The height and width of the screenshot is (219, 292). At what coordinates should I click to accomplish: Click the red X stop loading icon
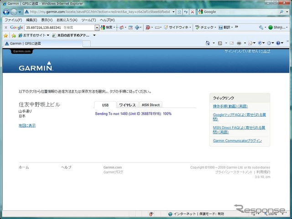coord(193,12)
